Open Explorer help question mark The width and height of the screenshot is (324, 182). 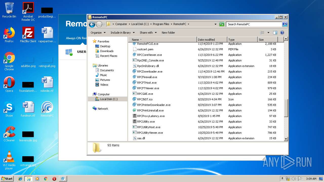(282, 33)
